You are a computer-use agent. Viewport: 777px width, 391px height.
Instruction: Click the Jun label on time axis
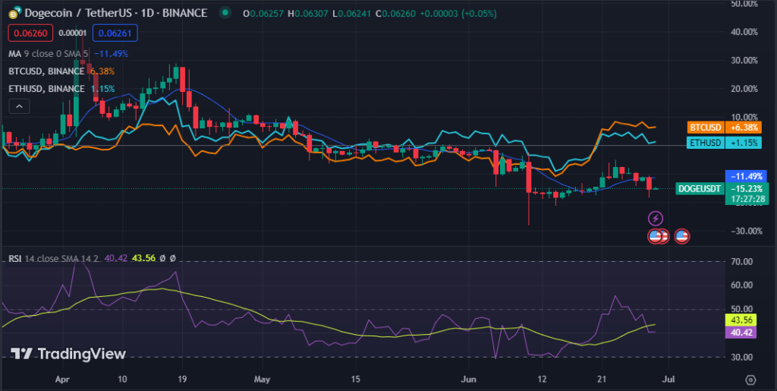(x=468, y=380)
